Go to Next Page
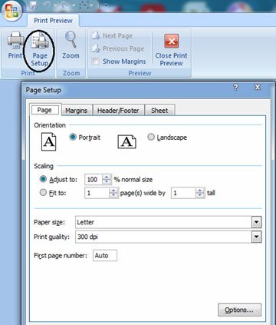The height and width of the screenshot is (325, 276). [112, 35]
